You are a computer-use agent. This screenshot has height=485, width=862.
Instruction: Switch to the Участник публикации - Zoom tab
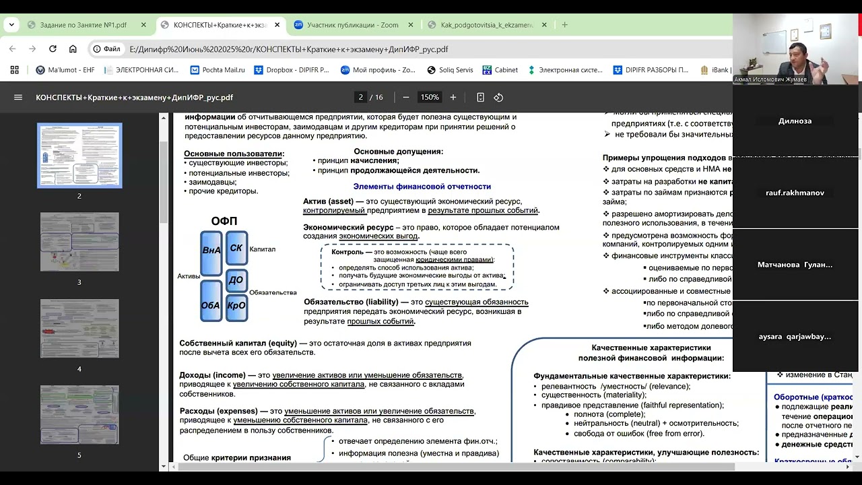[x=353, y=25]
